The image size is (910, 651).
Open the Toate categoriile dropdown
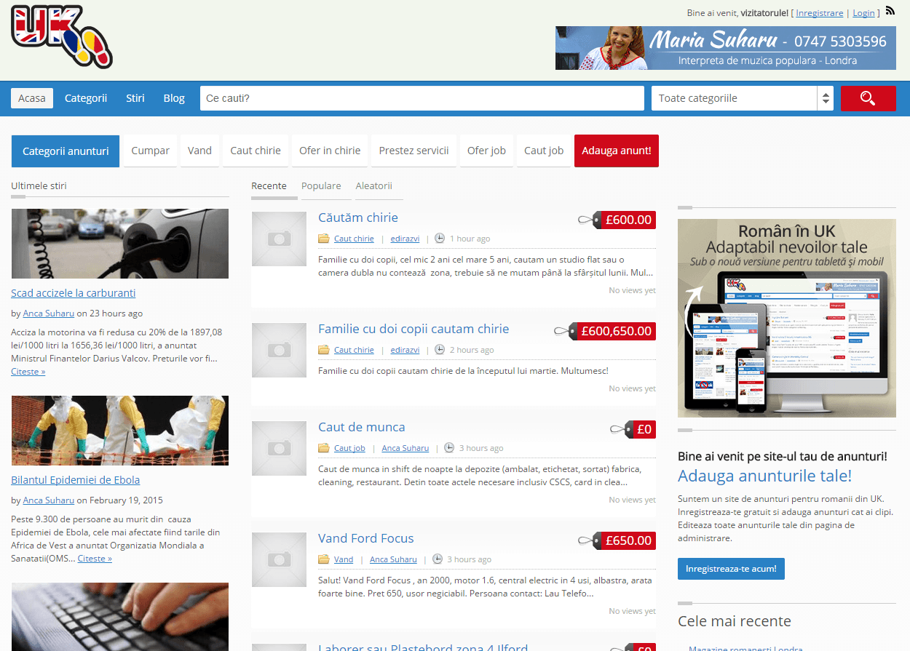pos(741,98)
